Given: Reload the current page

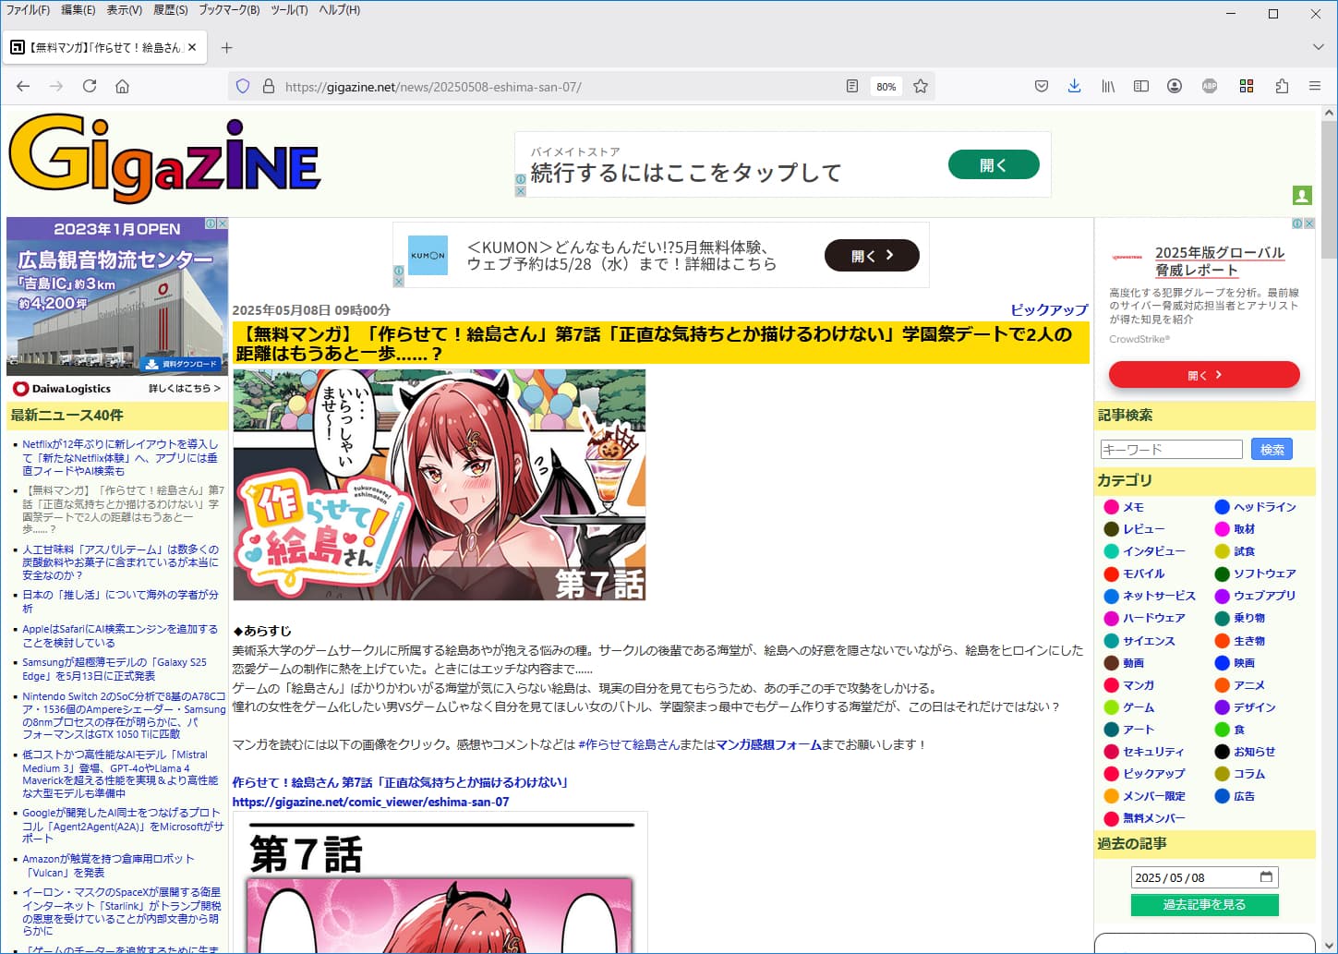Looking at the screenshot, I should pos(90,86).
